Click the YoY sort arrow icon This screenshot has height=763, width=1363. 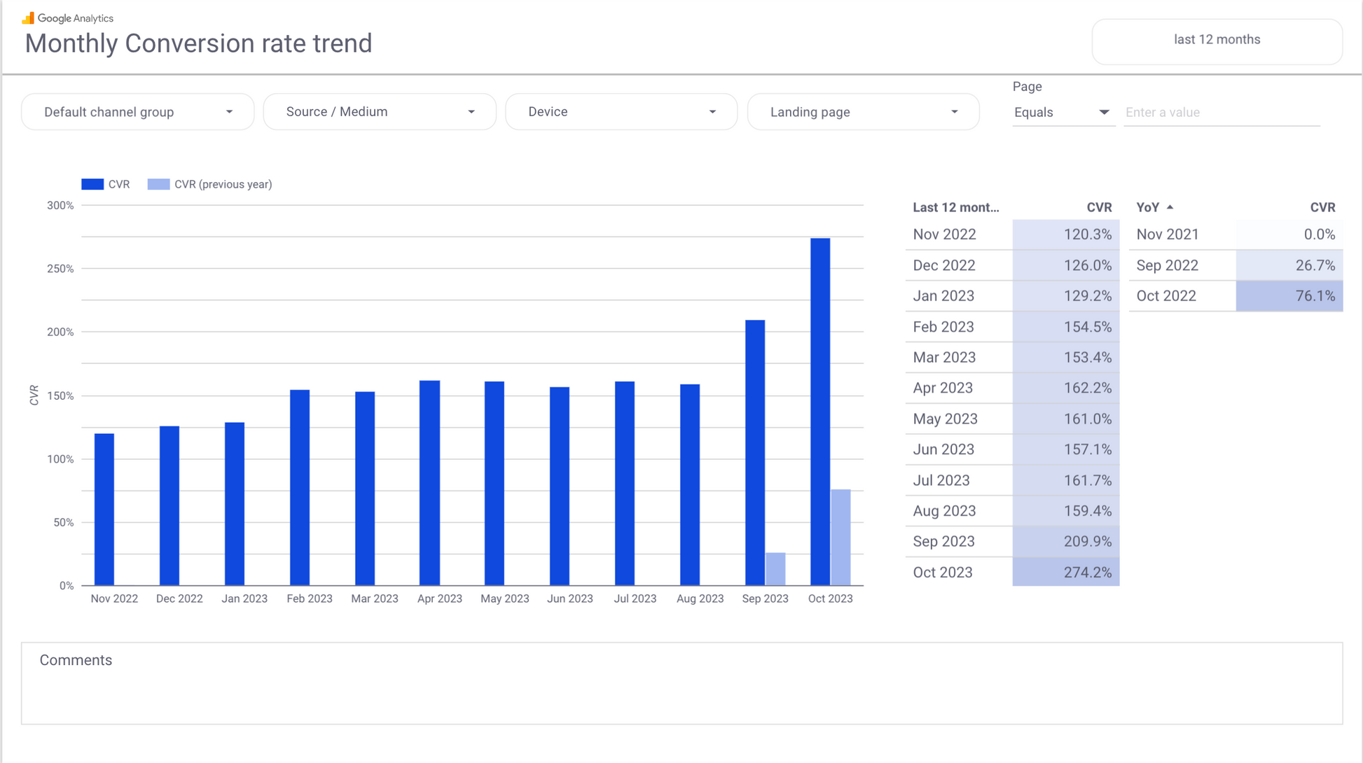click(1170, 207)
